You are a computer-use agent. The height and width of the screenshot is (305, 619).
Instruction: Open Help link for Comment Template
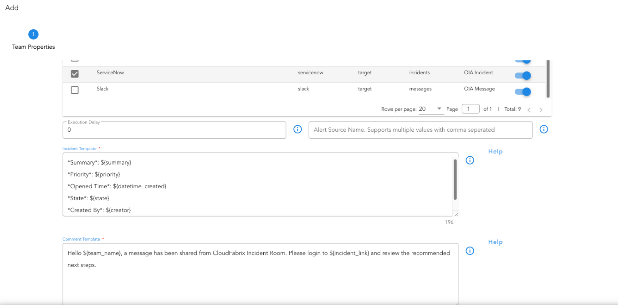(x=495, y=242)
